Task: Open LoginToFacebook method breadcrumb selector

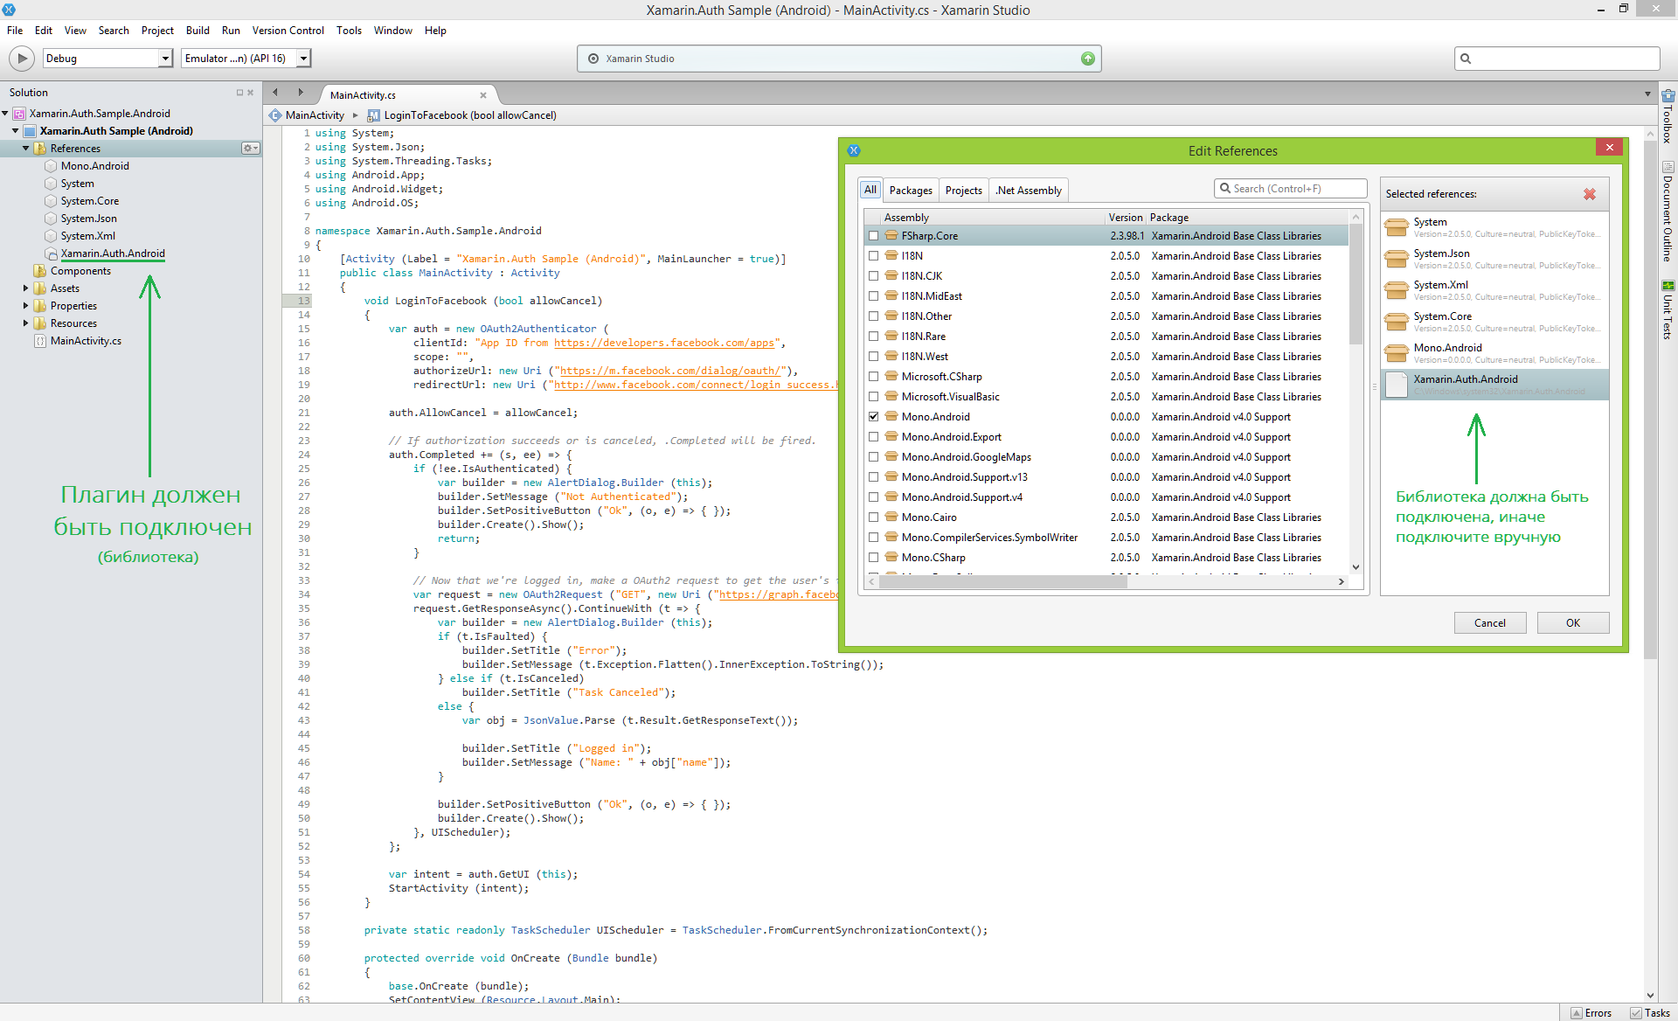Action: pos(462,115)
